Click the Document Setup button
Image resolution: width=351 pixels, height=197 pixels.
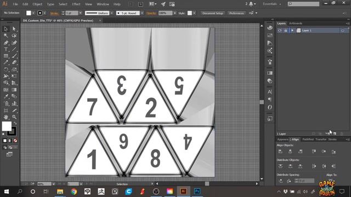213,13
